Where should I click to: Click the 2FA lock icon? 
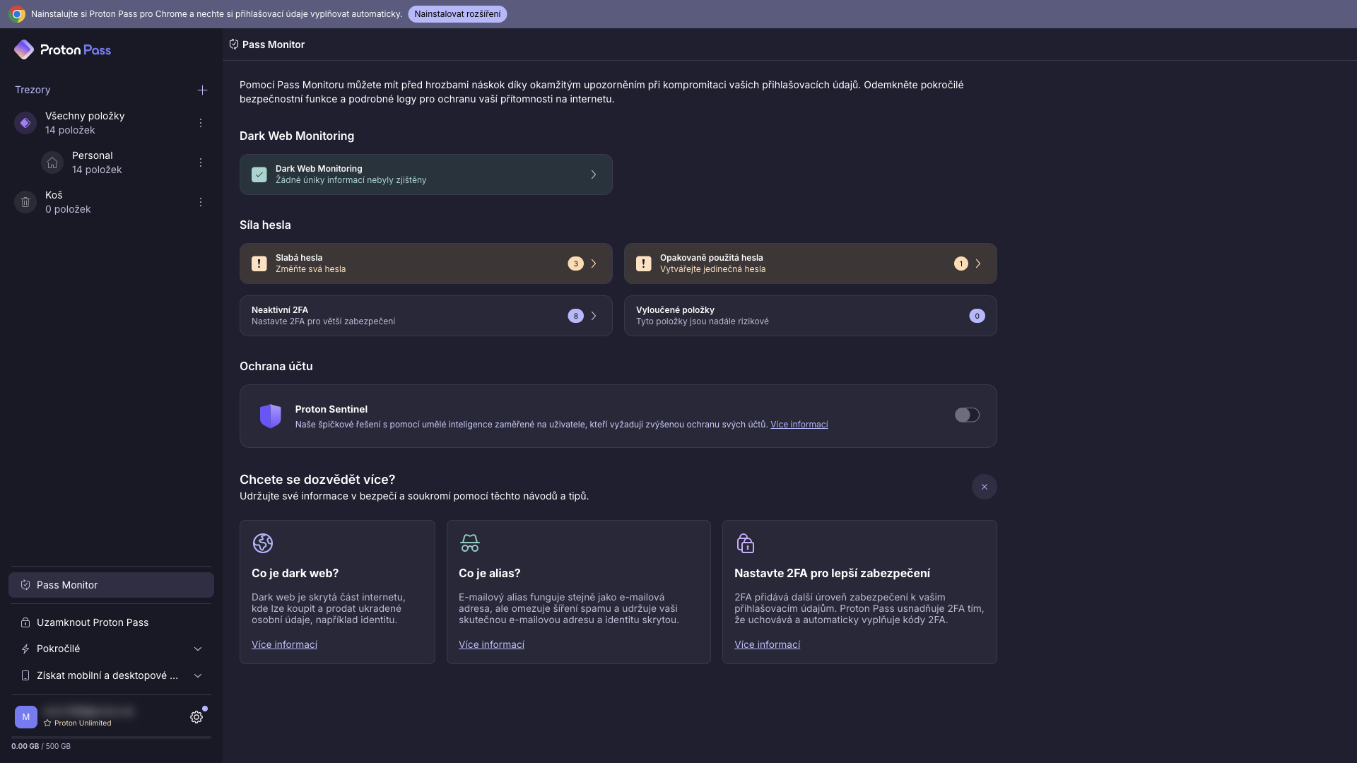[746, 543]
